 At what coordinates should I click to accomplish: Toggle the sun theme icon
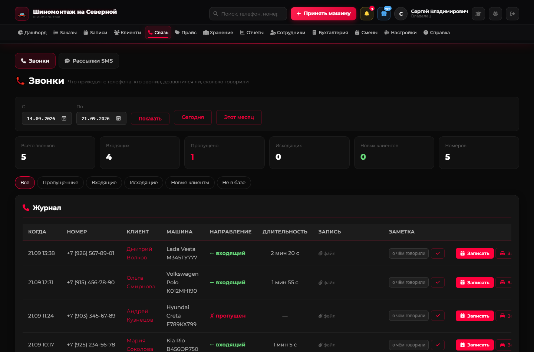[495, 14]
